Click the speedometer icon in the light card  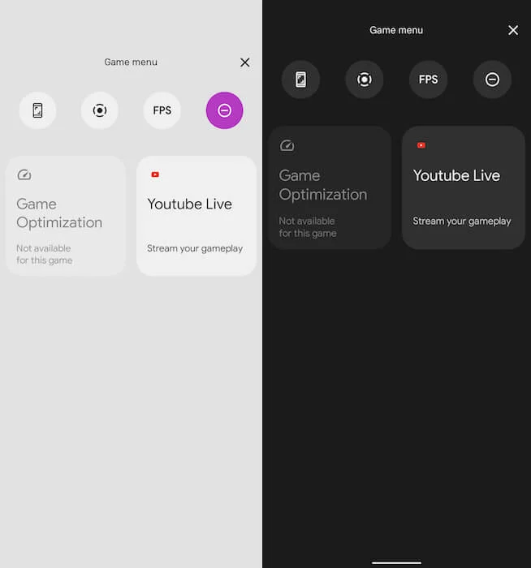coord(24,174)
